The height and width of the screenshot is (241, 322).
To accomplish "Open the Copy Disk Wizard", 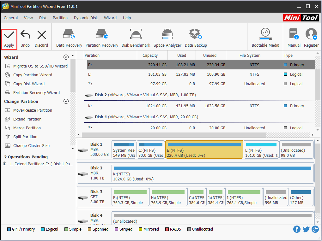I will [25, 84].
